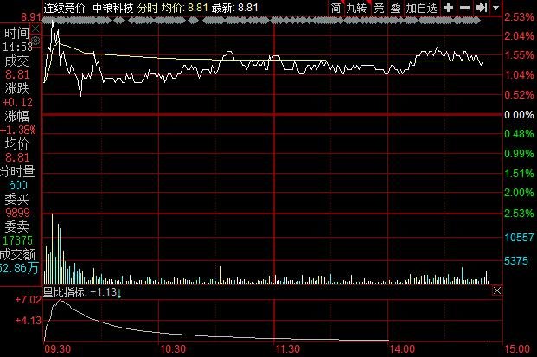Add stock via 加自选 button
This screenshot has width=537, height=357.
pos(422,8)
